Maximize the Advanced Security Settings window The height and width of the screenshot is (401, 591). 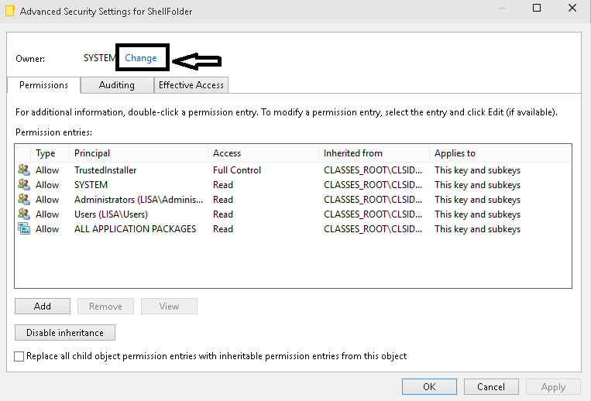click(537, 9)
